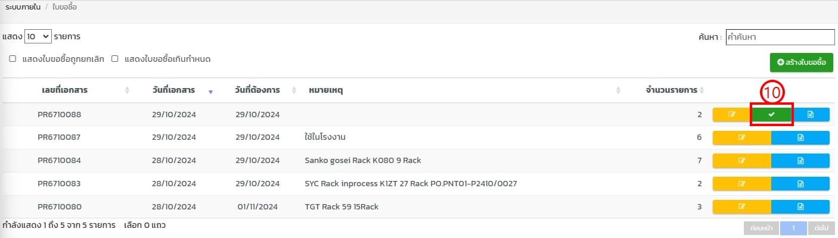Click green approve checkmark for PR6710088
The height and width of the screenshot is (238, 838).
point(771,114)
